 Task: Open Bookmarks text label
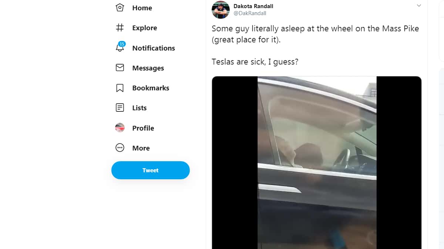point(151,88)
